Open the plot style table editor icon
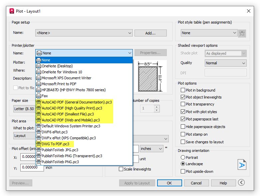This screenshot has height=196, width=260. [x=242, y=33]
